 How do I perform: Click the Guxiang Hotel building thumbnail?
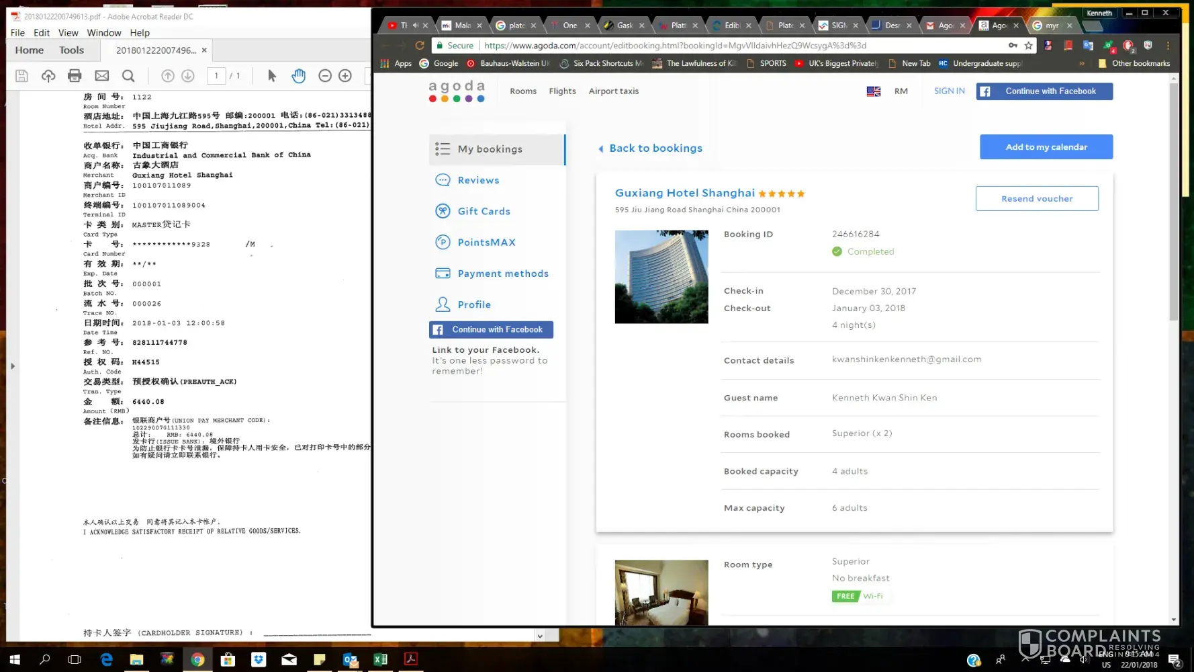coord(661,277)
